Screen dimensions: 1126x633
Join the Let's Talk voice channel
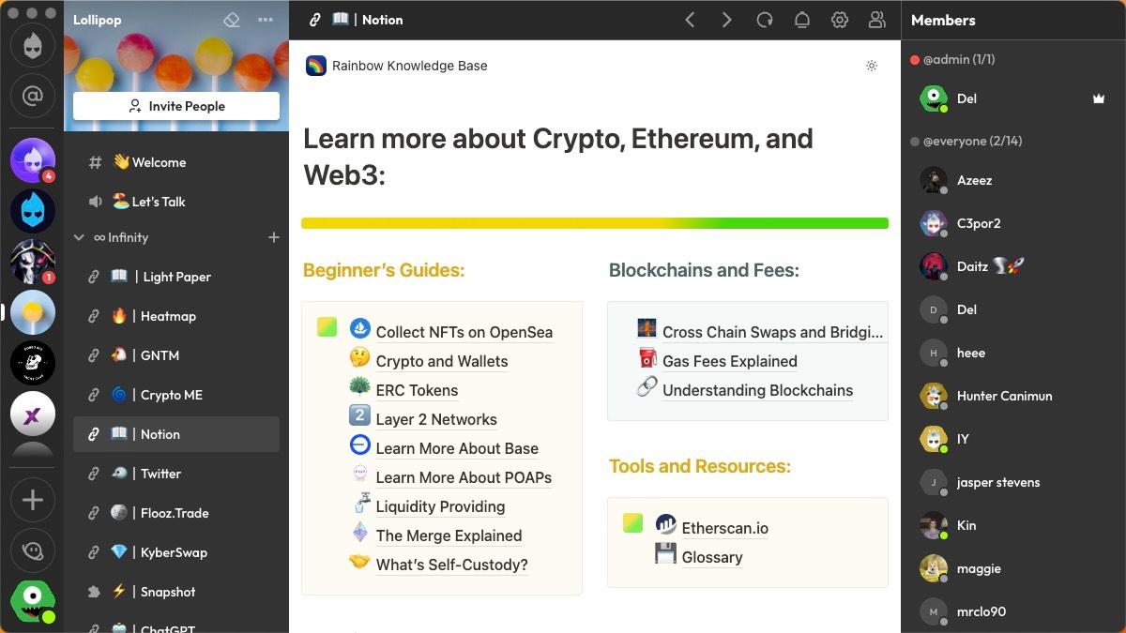176,202
